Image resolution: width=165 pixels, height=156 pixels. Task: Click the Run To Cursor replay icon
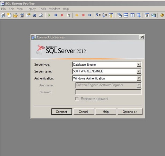coord(105,15)
